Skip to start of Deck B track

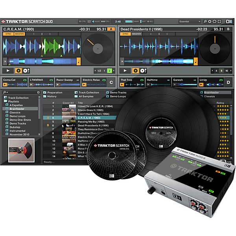pos(122,61)
